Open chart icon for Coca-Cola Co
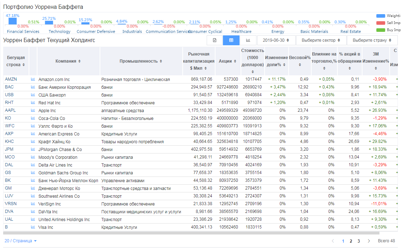The width and height of the screenshot is (407, 249). (33, 118)
